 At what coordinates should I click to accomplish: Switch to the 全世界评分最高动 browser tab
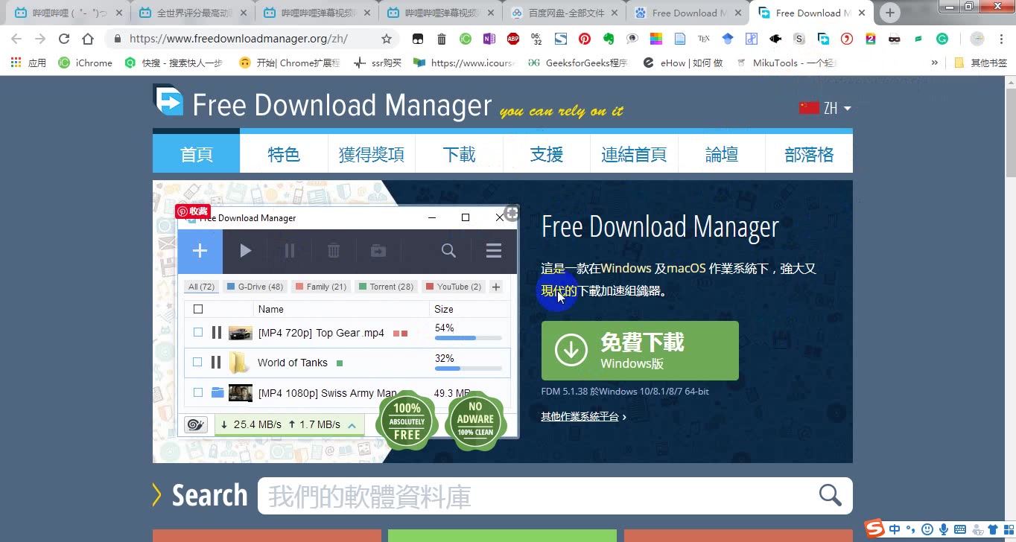(x=191, y=13)
